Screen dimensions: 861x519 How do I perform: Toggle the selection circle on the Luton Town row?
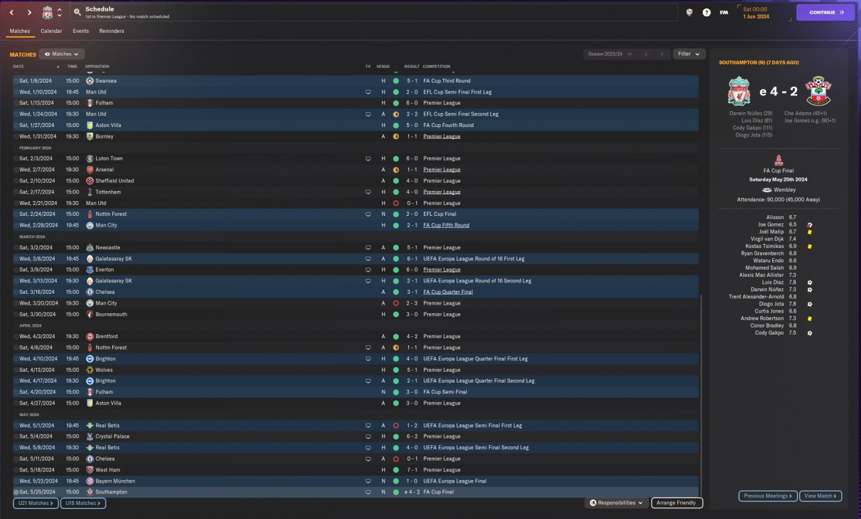click(x=15, y=159)
